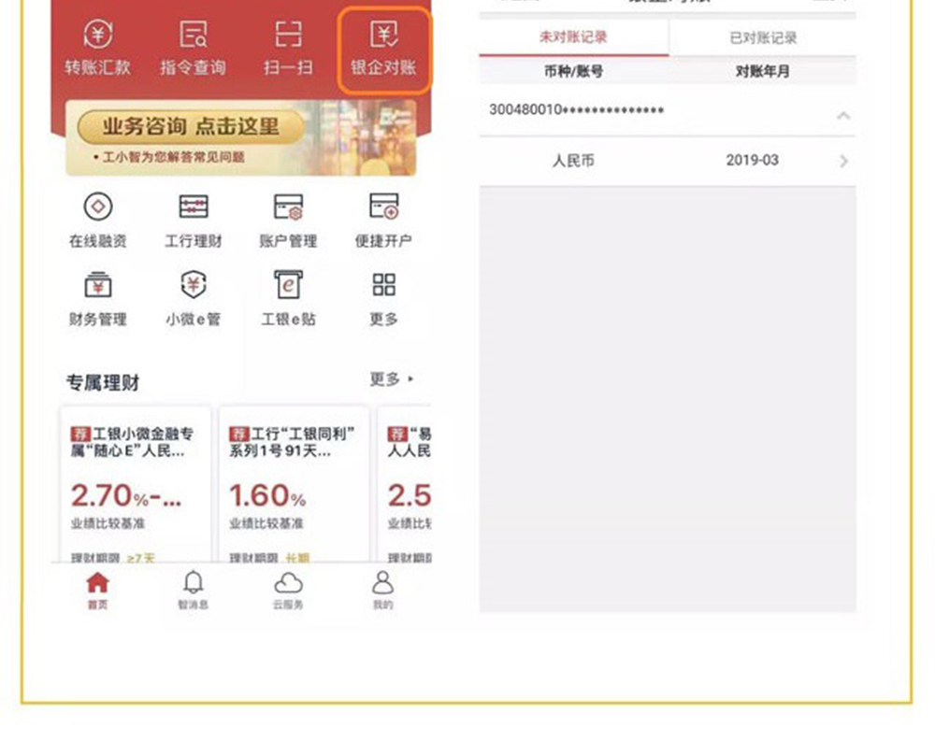Screen dimensions: 935x742
Task: Select the 币种/账号 column header
Action: tap(574, 72)
